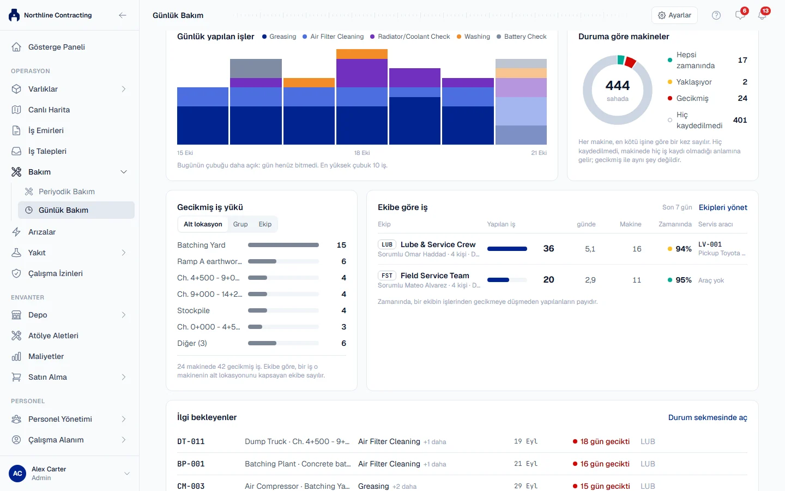Screen dimensions: 785x491
Task: Select the Alt lokasyon tab
Action: pyautogui.click(x=203, y=224)
